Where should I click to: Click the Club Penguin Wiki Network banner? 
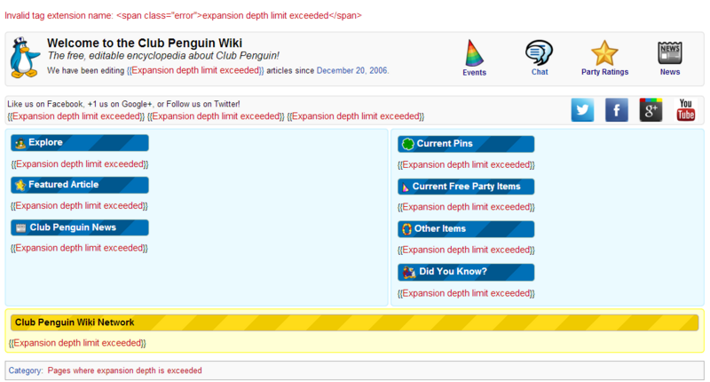(354, 322)
